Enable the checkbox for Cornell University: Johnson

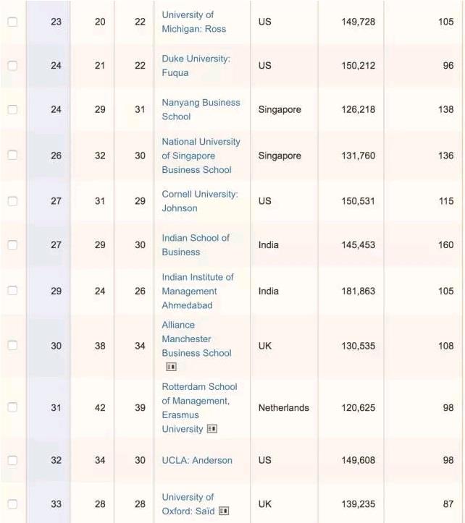click(x=12, y=201)
